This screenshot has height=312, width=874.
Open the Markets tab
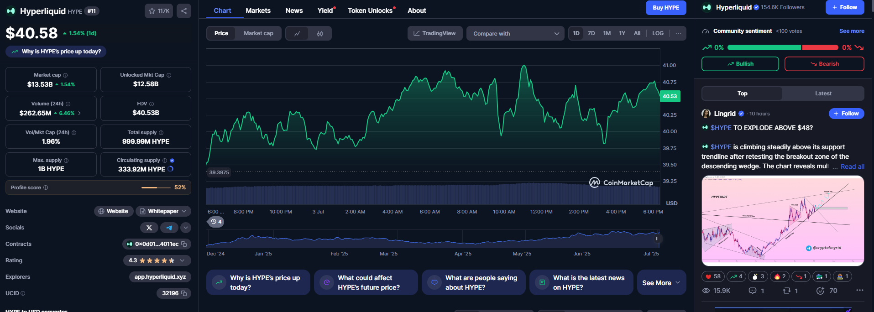click(x=258, y=10)
